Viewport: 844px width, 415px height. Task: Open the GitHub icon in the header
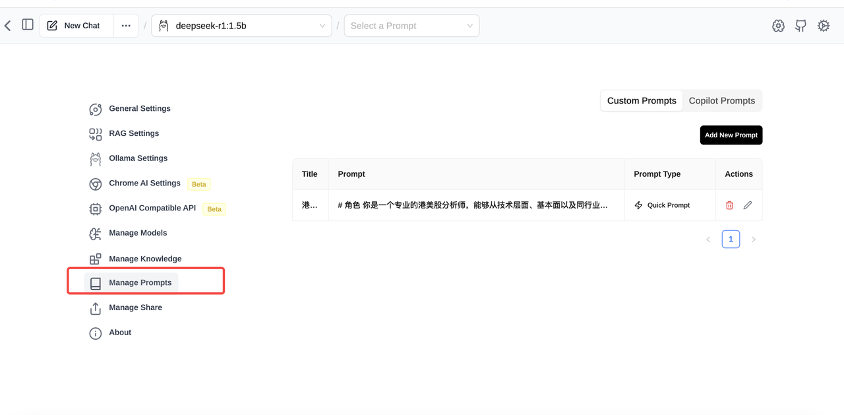point(800,26)
